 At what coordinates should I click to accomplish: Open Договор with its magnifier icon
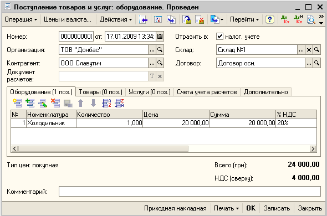pos(316,63)
